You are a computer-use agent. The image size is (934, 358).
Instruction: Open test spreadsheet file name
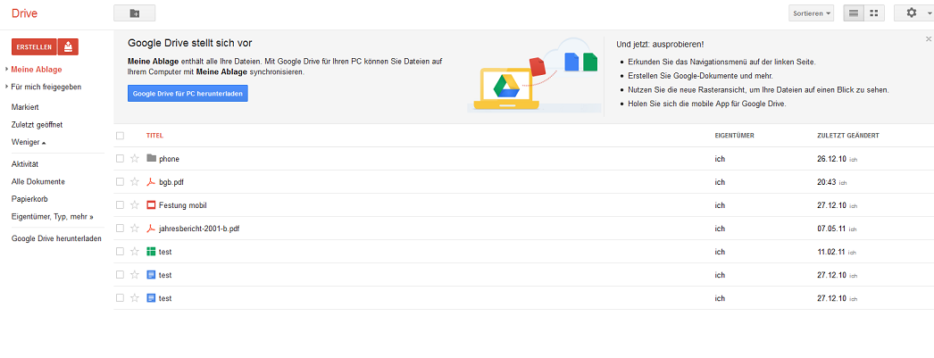pos(165,252)
